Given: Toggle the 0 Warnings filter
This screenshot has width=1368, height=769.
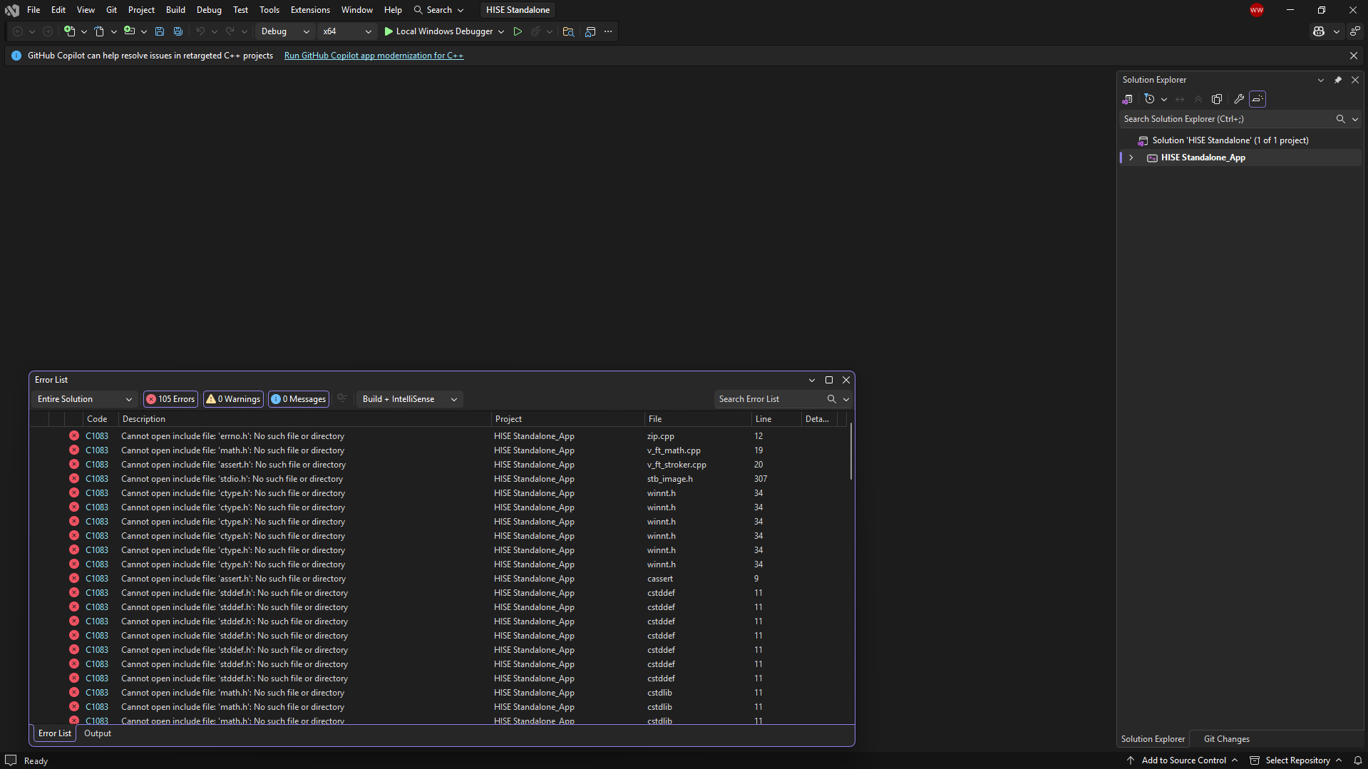Looking at the screenshot, I should tap(233, 399).
